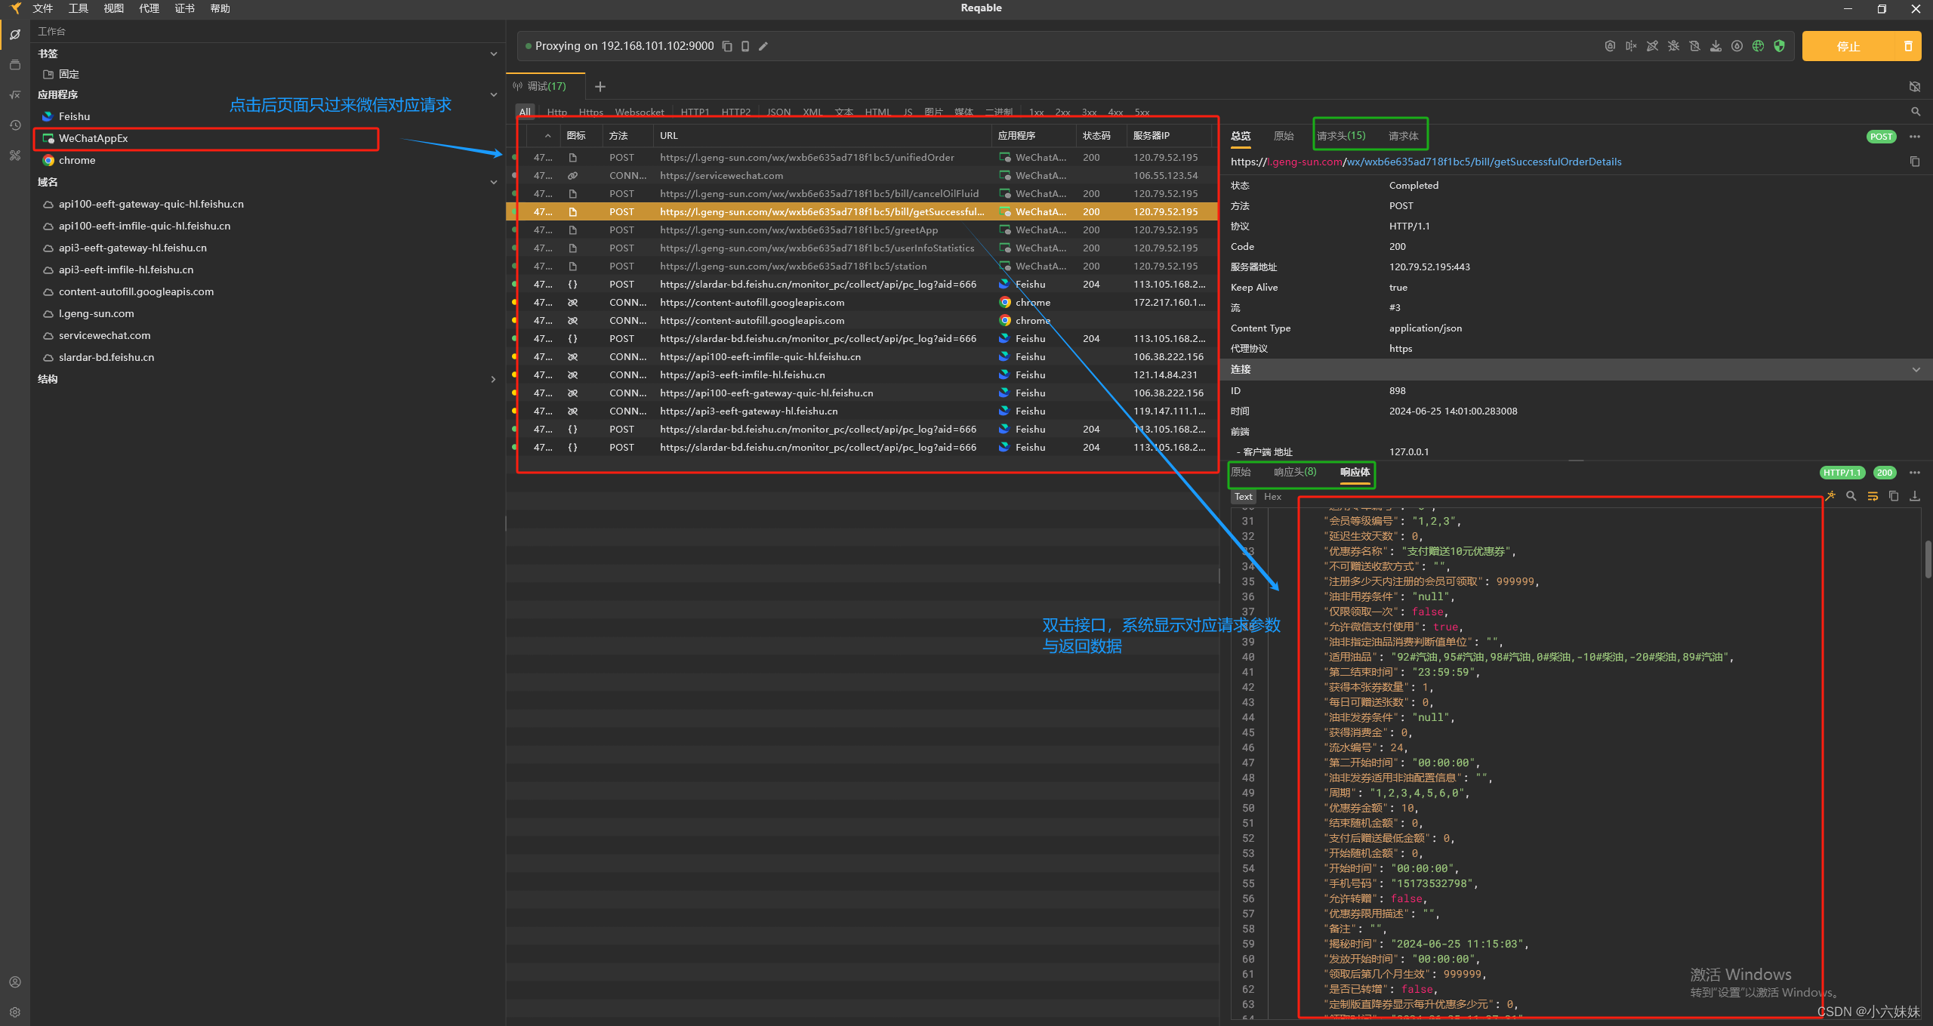Expand the 结构 section
This screenshot has width=1933, height=1026.
tap(493, 379)
